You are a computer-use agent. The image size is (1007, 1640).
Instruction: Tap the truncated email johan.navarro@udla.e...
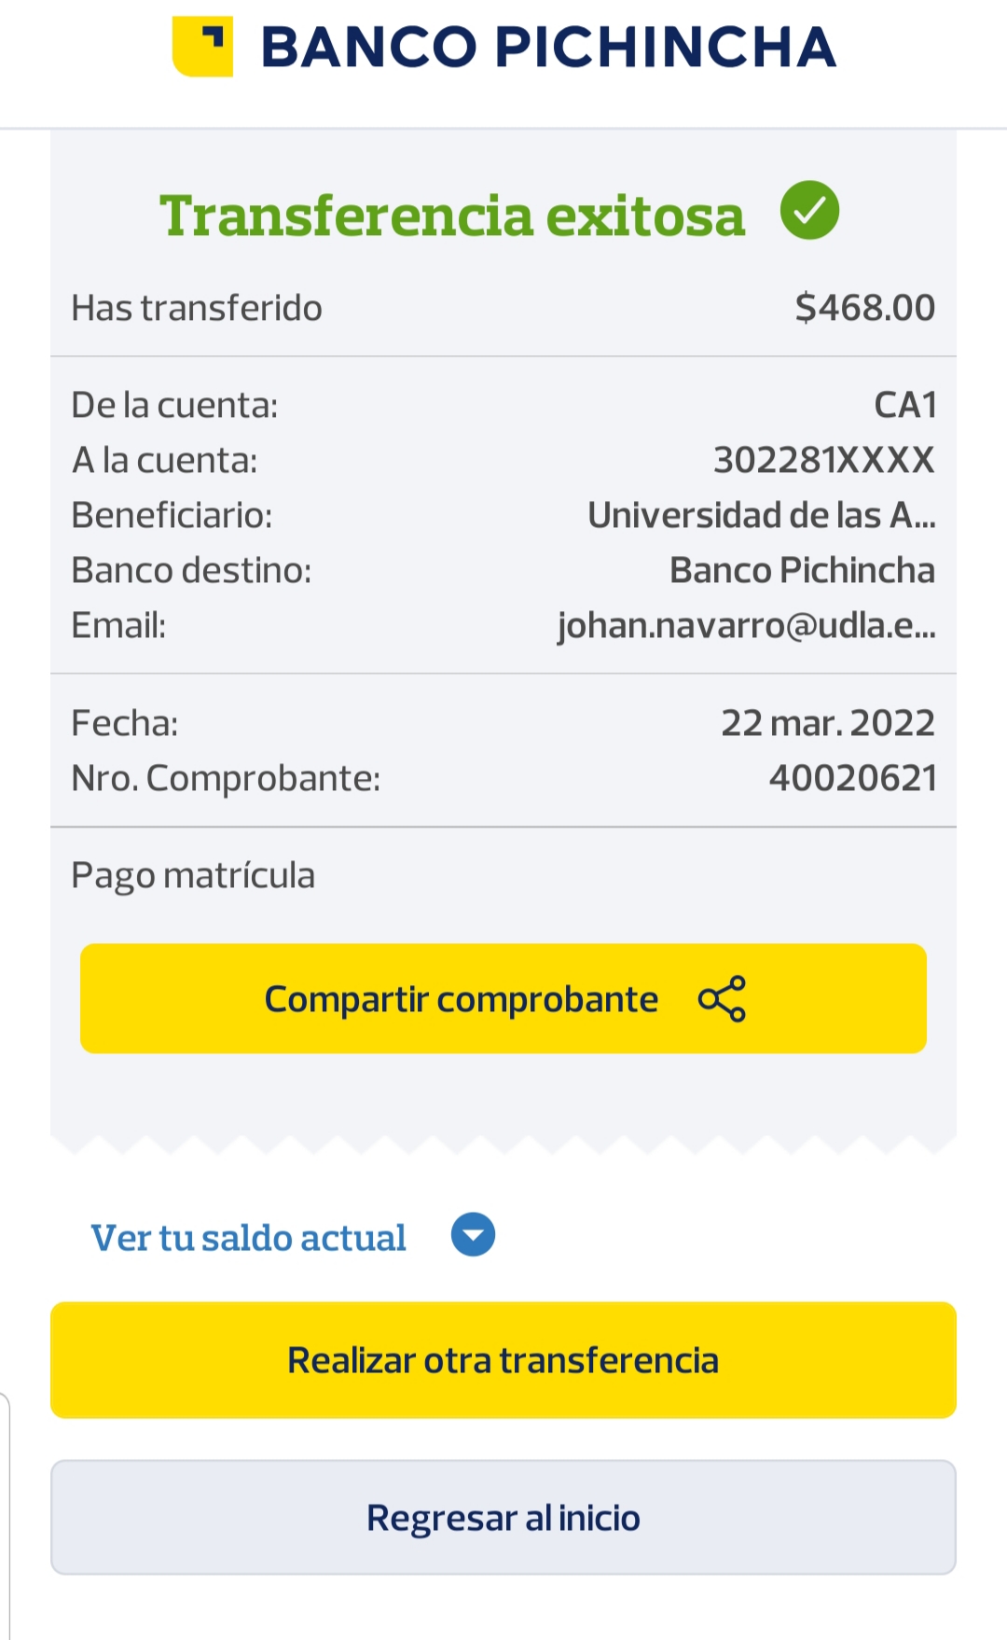(x=746, y=625)
